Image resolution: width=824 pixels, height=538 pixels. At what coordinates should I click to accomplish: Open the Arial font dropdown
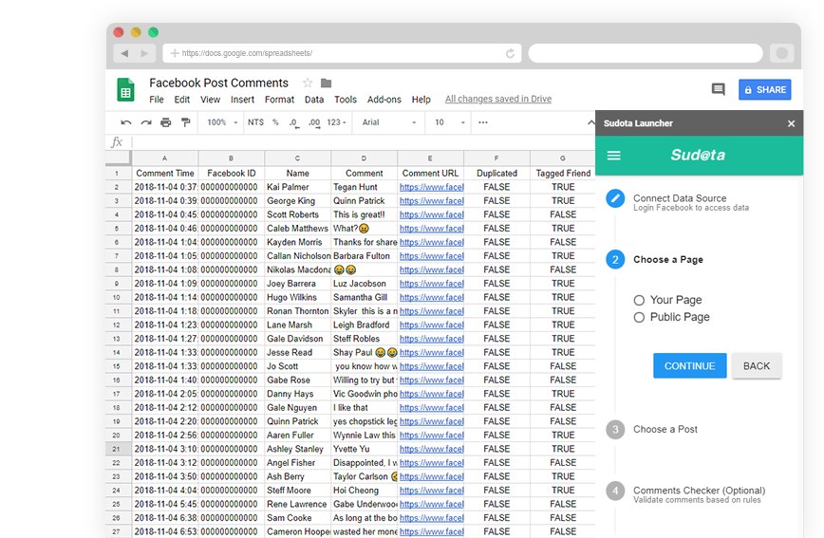tap(389, 122)
